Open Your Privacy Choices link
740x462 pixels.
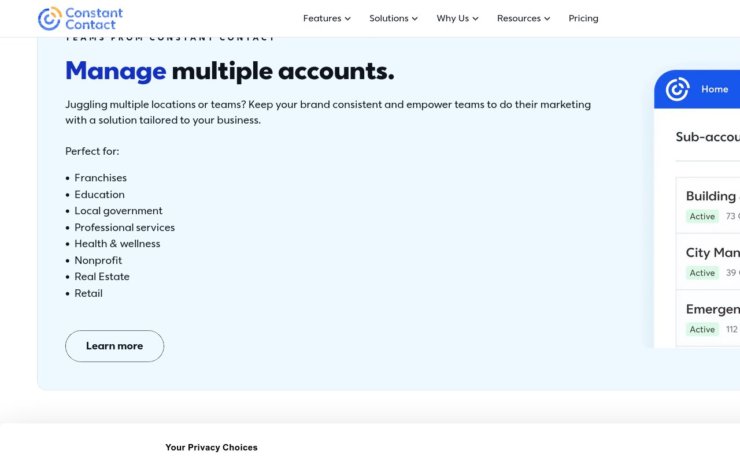(212, 448)
